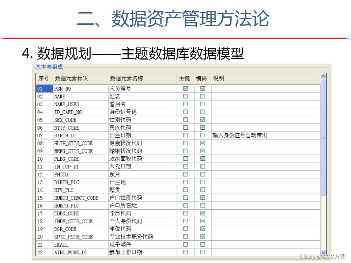Image resolution: width=351 pixels, height=263 pixels.
Task: Check the 主键 checkbox for NAME row
Action: [186, 96]
